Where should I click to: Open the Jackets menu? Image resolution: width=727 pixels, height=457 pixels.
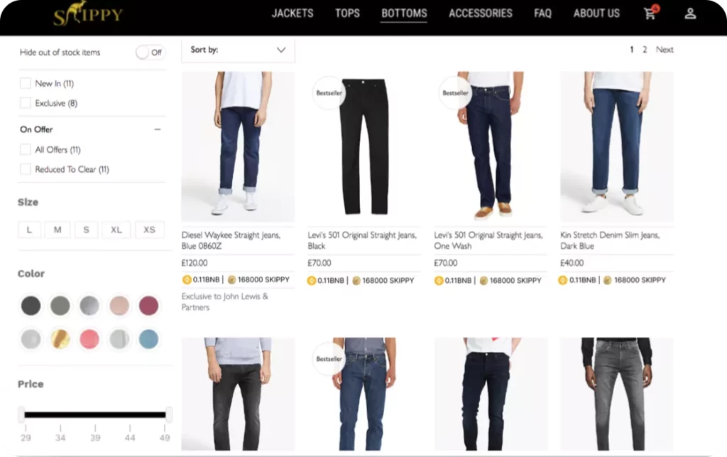tap(293, 14)
